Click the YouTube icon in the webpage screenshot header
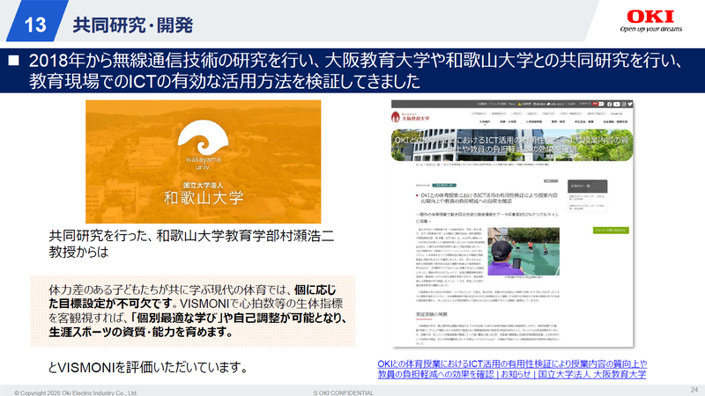Image resolution: width=705 pixels, height=396 pixels. [616, 104]
